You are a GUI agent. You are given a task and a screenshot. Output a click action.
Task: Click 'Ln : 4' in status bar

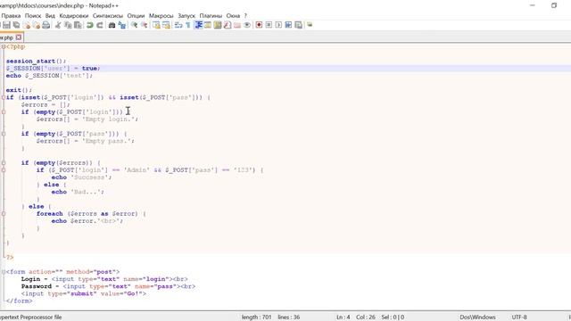(x=343, y=317)
